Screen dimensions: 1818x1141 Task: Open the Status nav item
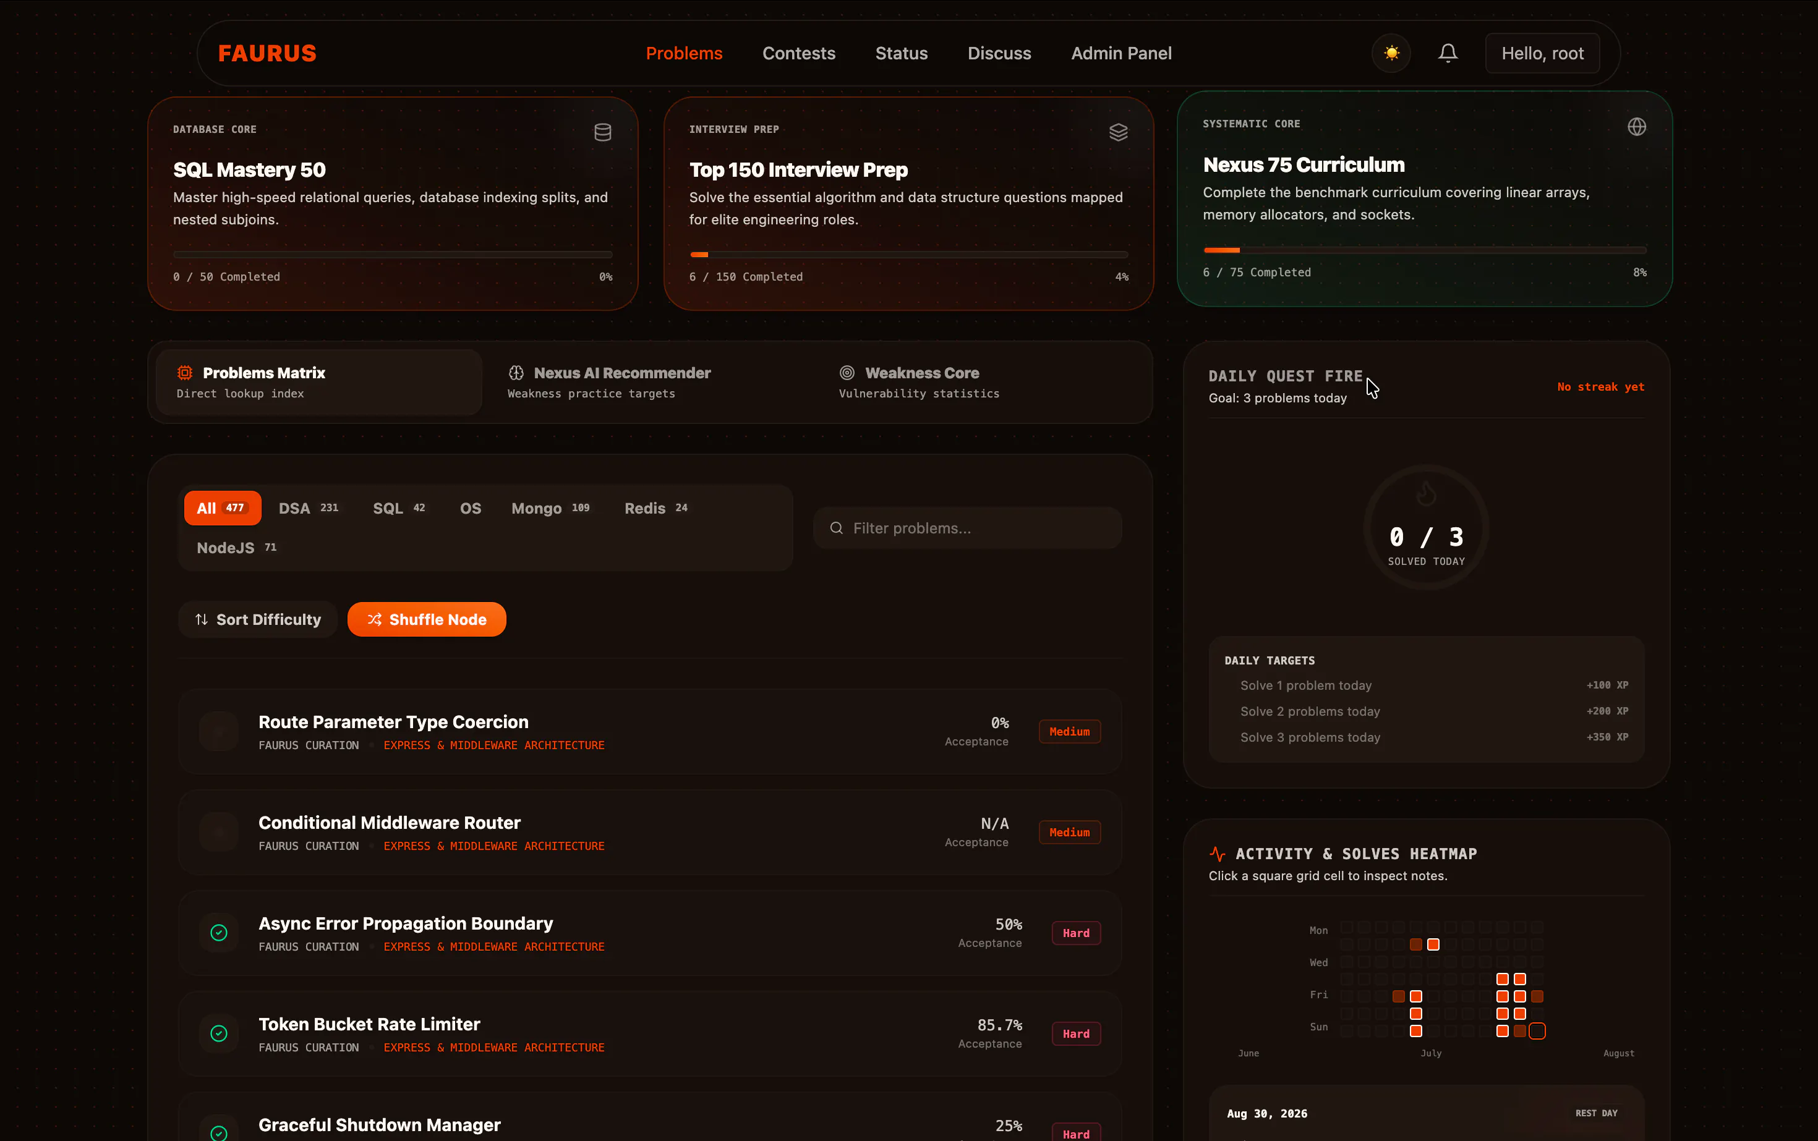coord(902,54)
